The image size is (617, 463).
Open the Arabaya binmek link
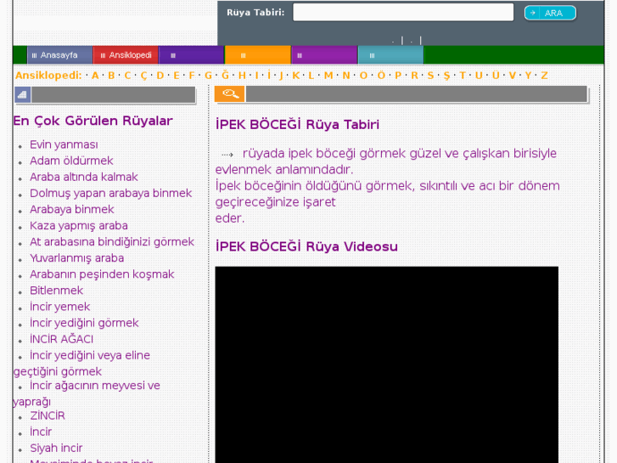tap(72, 209)
